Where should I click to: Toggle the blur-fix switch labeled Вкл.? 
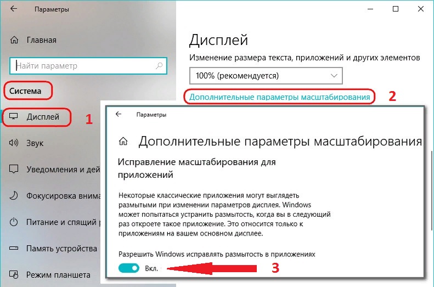(129, 268)
